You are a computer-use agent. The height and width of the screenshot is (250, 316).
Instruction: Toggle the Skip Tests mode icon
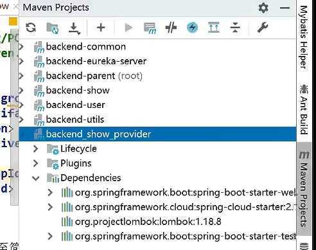[x=192, y=28]
